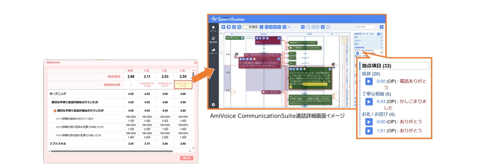Open the レポート chart icon in sidebar
Screen dimensions: 478x168
pyautogui.click(x=213, y=51)
